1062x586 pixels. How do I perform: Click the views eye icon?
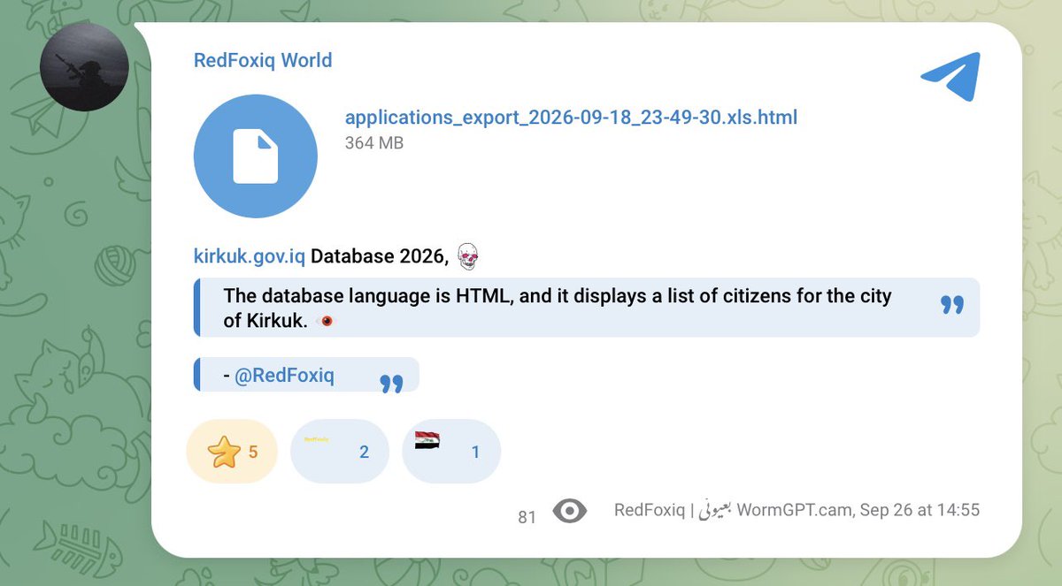click(x=570, y=511)
